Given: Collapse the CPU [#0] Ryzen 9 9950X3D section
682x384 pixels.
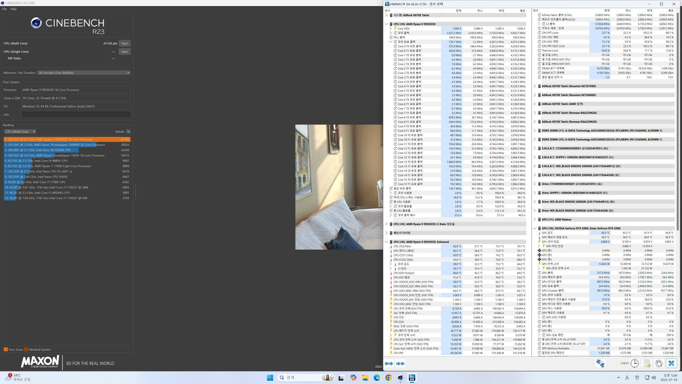Looking at the screenshot, I should click(386, 24).
